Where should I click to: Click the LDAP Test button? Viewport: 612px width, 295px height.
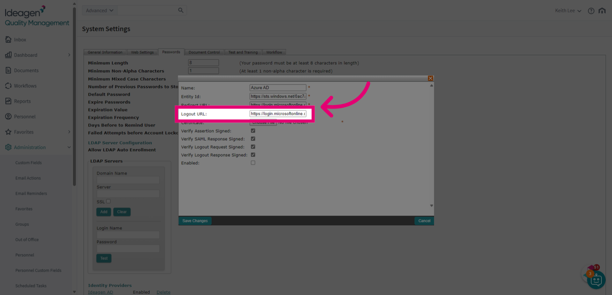104,258
